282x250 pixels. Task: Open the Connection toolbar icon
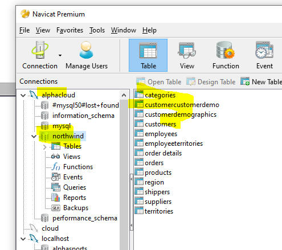coord(40,50)
